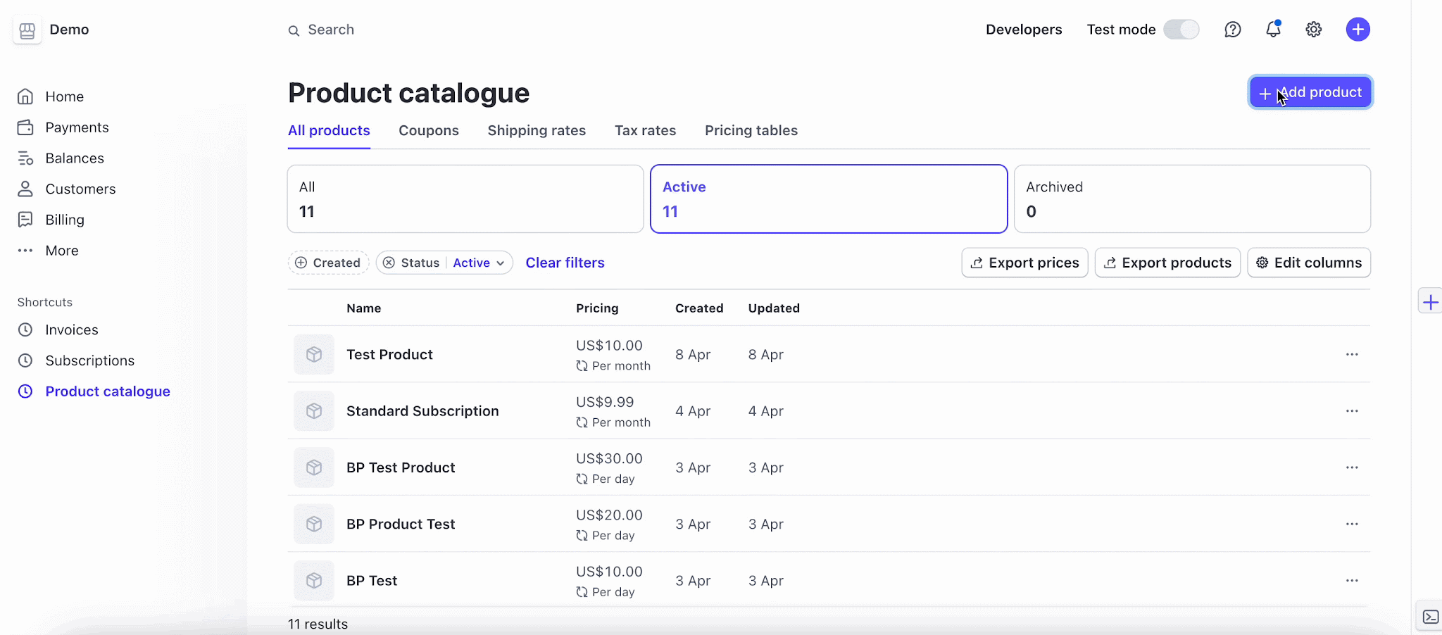Click Export prices button
The image size is (1442, 635).
(1024, 263)
